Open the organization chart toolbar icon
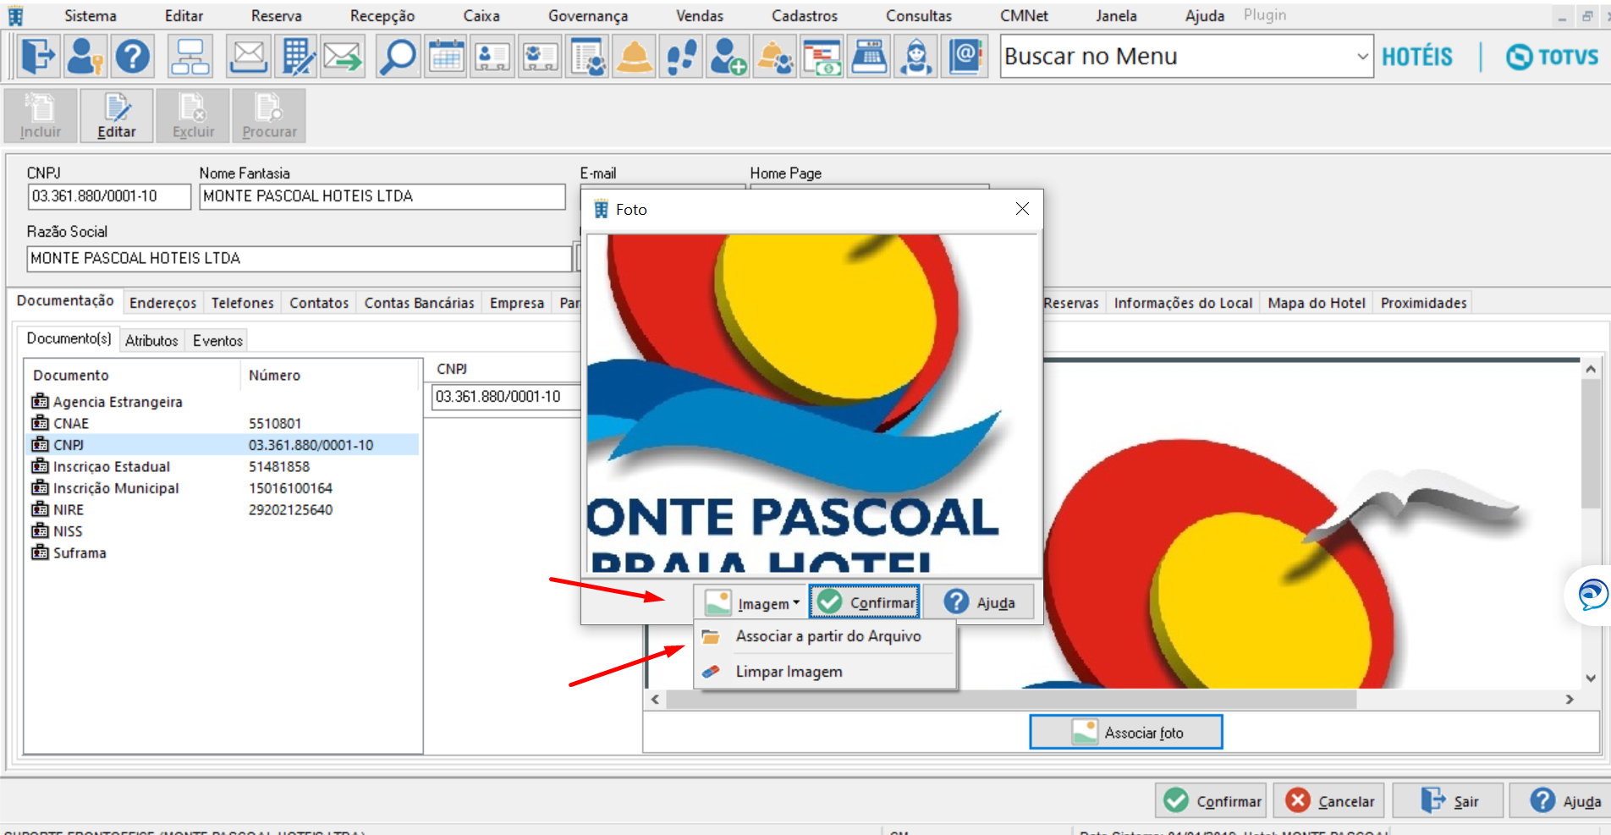Viewport: 1611px width, 835px height. 190,57
